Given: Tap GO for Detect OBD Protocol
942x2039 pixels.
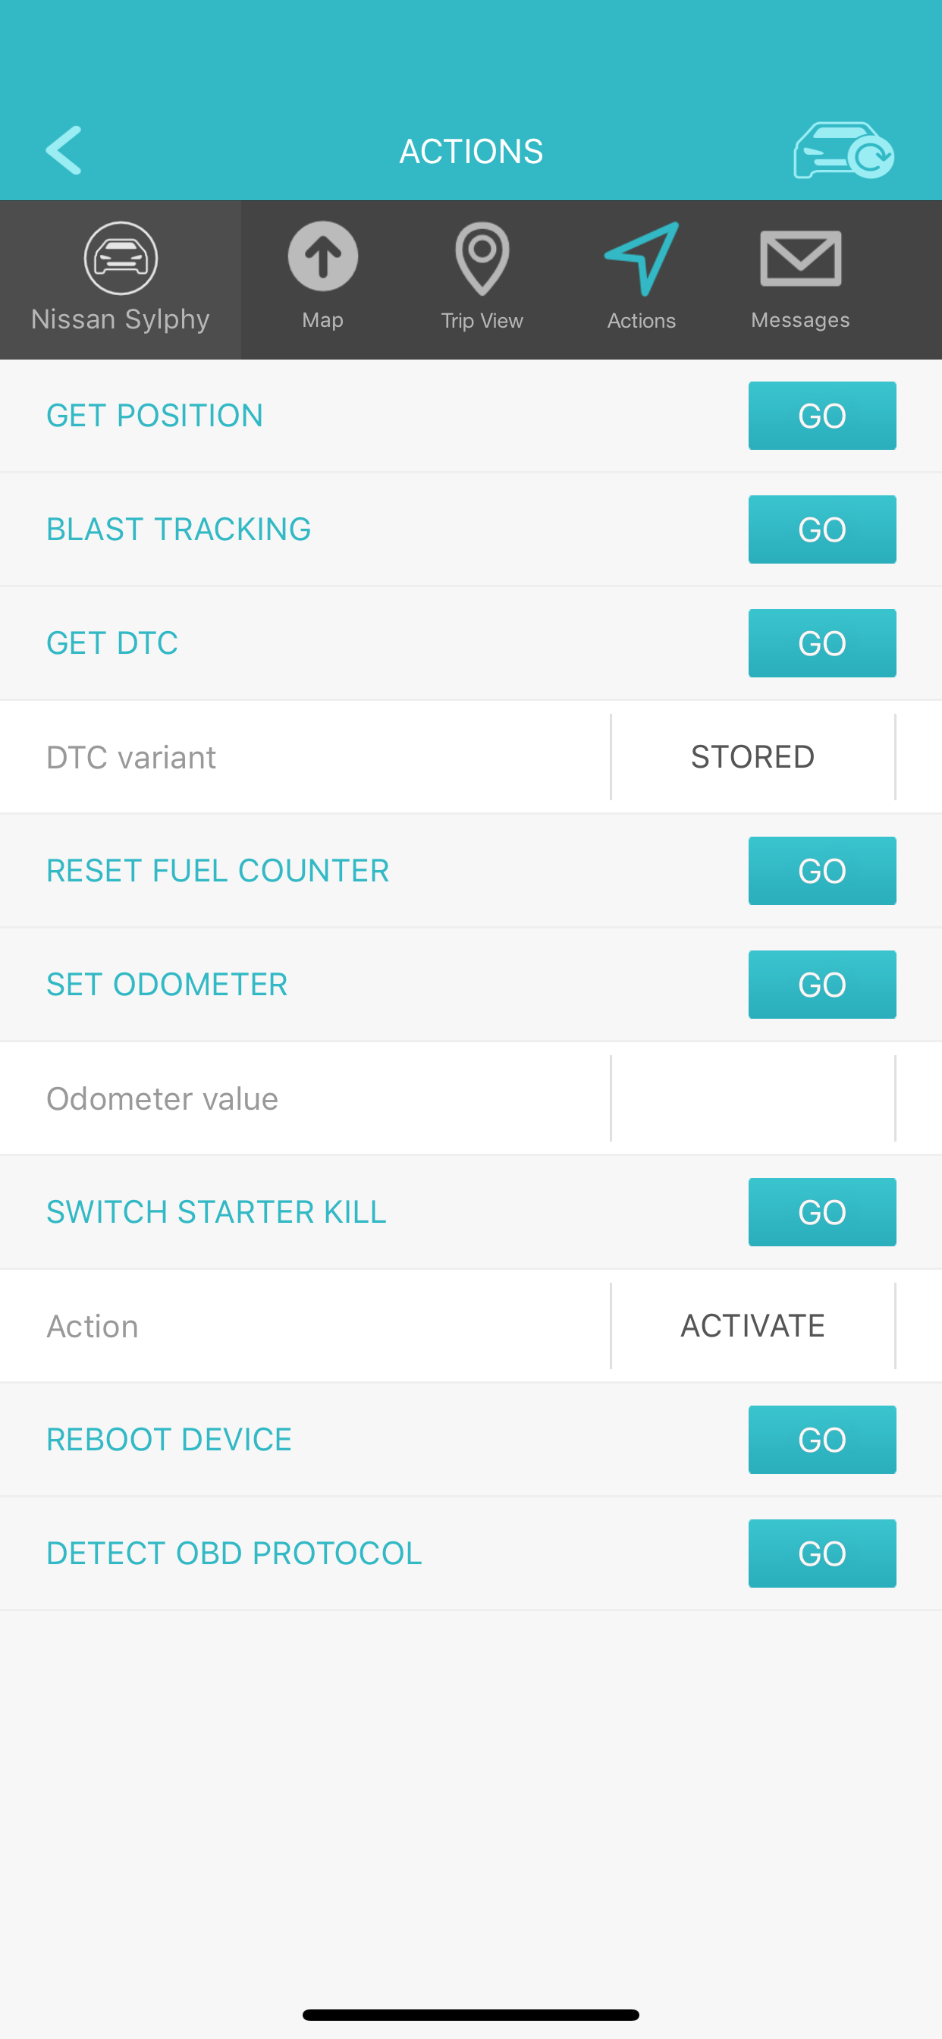Looking at the screenshot, I should coord(821,1554).
